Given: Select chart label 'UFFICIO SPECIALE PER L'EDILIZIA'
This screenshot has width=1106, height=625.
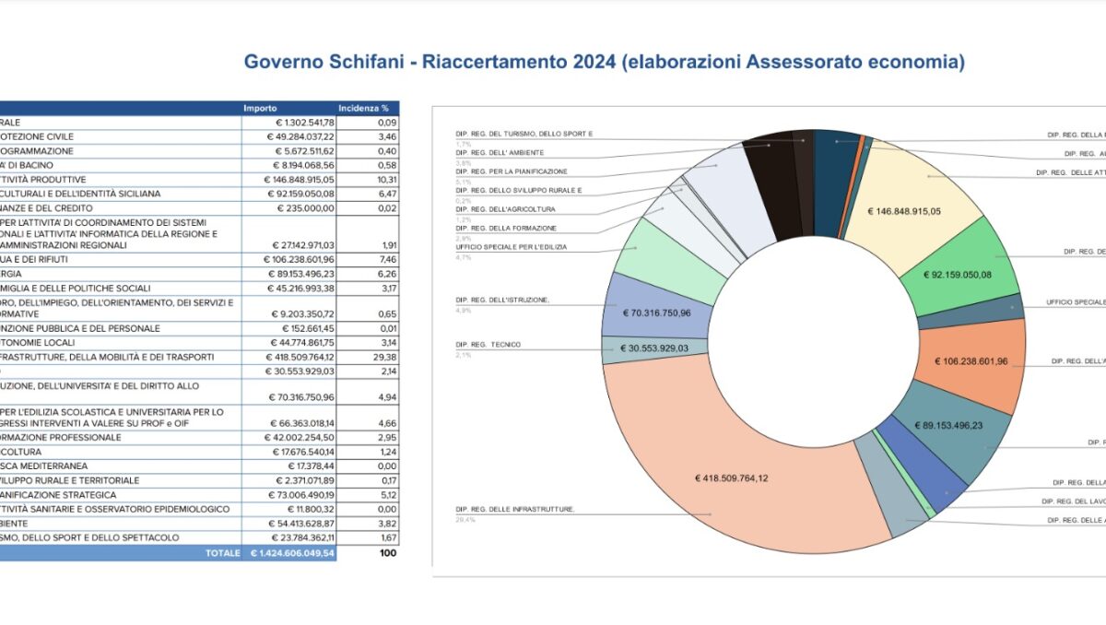Looking at the screenshot, I should [x=512, y=247].
